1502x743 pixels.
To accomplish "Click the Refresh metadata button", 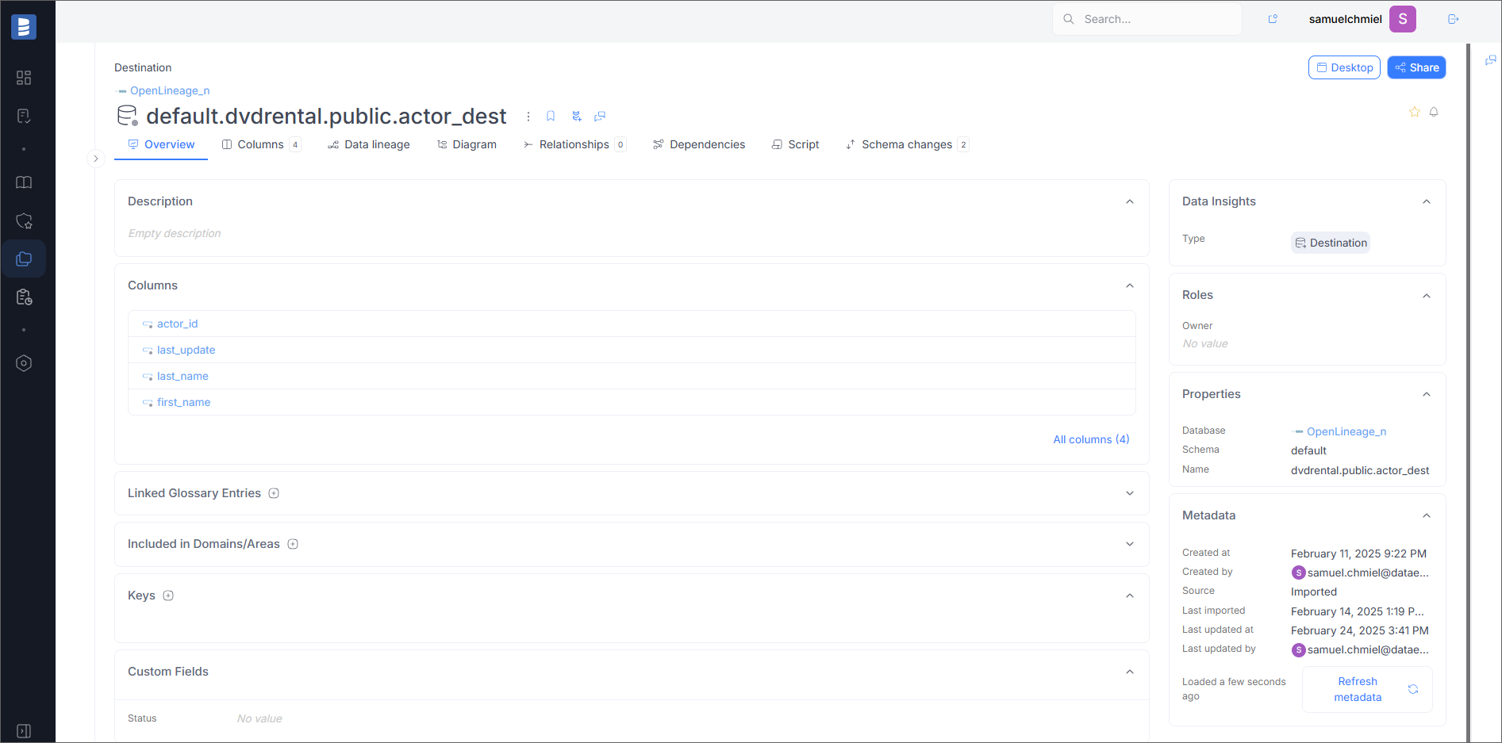I will [x=1367, y=689].
